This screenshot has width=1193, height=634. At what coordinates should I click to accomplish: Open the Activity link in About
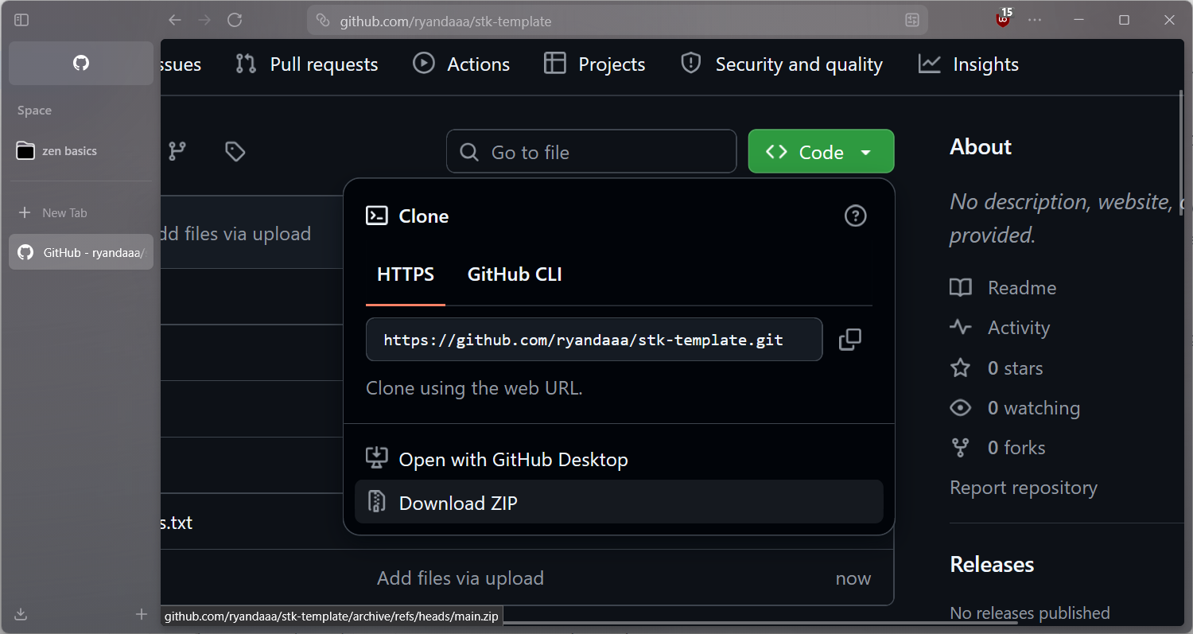pos(1001,328)
